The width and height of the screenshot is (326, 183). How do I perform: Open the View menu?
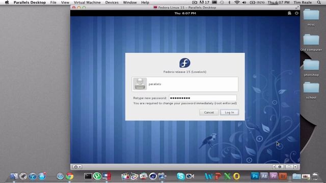pos(65,3)
